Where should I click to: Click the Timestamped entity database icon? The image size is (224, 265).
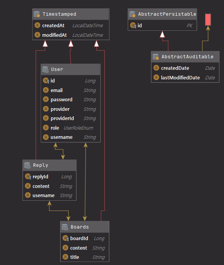click(x=37, y=14)
